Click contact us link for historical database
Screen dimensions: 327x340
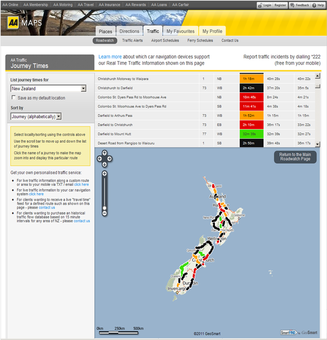[82, 221]
